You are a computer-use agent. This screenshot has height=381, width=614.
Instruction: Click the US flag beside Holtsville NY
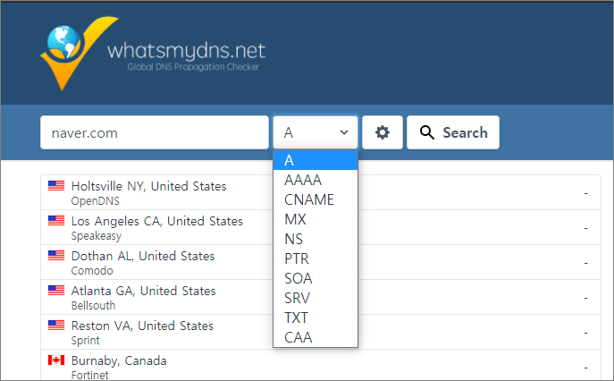click(x=56, y=185)
